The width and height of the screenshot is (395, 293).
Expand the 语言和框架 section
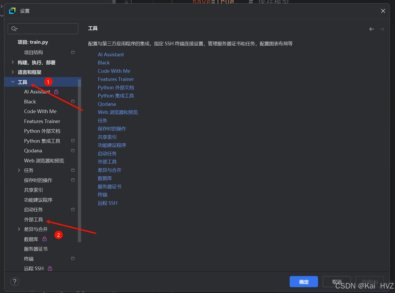[13, 72]
